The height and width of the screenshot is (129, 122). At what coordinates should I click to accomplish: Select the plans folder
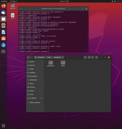[x=63, y=63]
